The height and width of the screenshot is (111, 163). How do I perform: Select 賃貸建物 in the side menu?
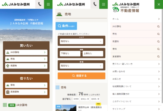[x=136, y=57]
